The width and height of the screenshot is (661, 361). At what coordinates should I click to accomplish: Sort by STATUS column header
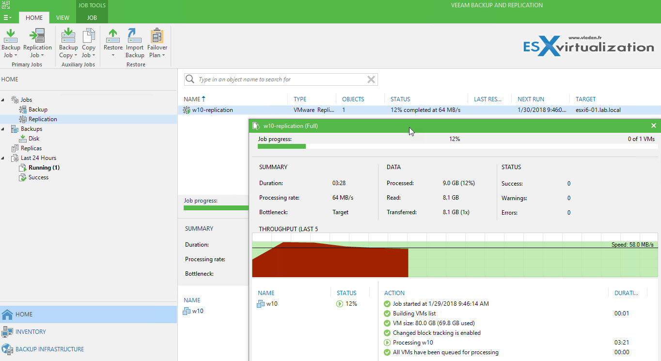400,99
